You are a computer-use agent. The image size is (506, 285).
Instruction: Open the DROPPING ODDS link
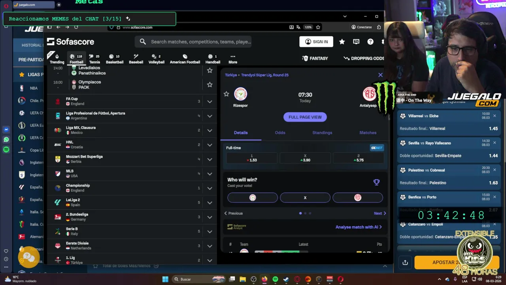[x=364, y=58]
